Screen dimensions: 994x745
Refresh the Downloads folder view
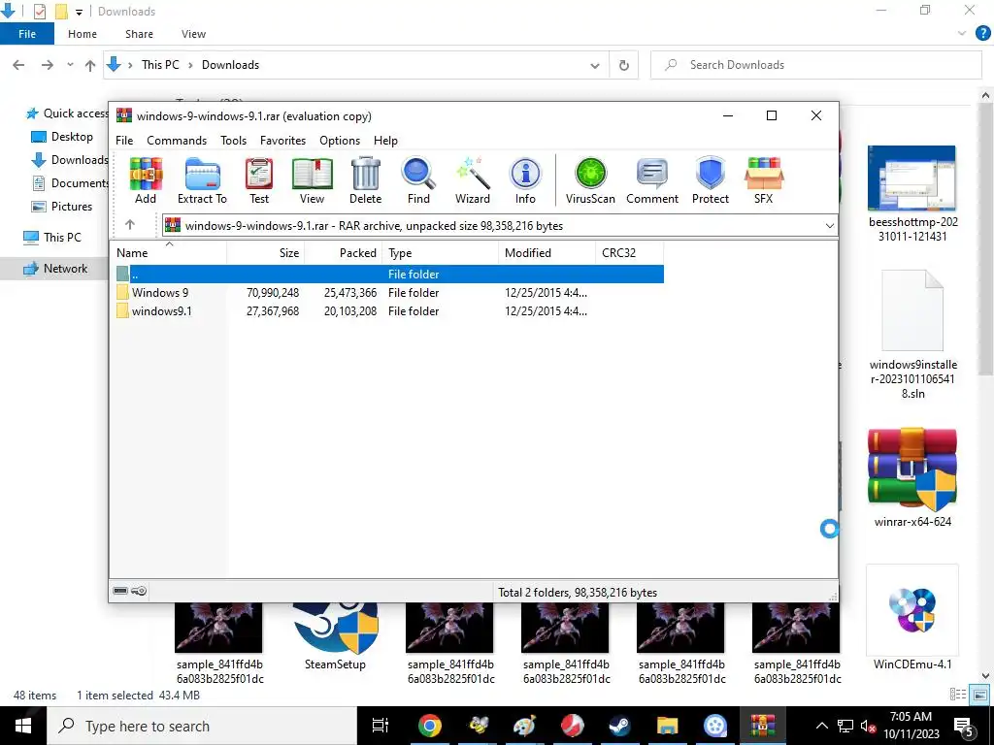pos(624,65)
